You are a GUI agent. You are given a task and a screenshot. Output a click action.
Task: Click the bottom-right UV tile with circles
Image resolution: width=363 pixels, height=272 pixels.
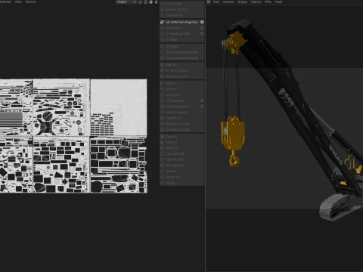[119, 165]
